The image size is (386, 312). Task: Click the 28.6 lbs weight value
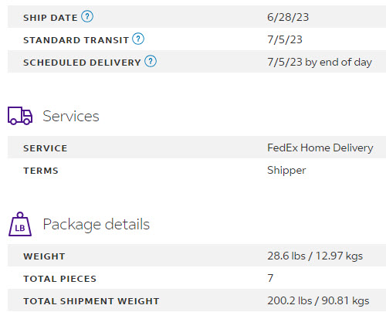coord(315,256)
